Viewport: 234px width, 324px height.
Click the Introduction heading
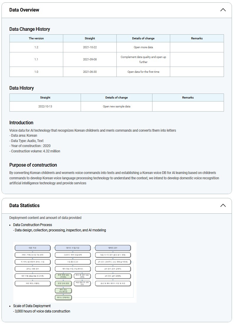(21, 122)
